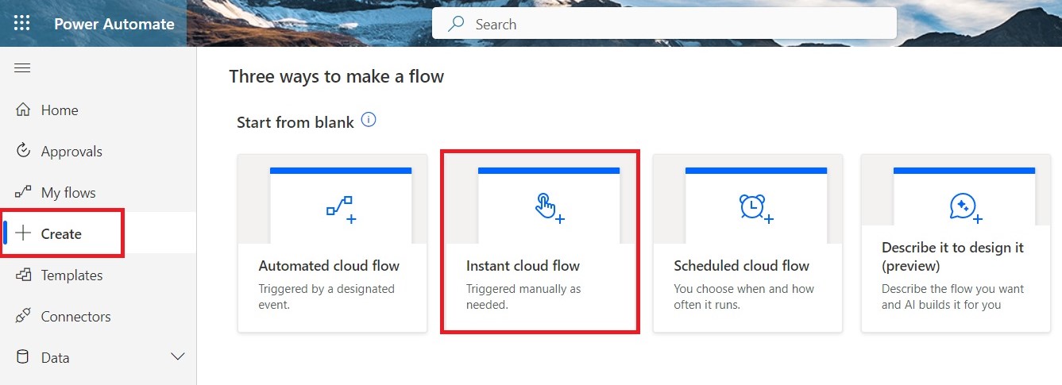Click the Connectors plug icon
Screen dimensions: 1062x385
(x=23, y=317)
